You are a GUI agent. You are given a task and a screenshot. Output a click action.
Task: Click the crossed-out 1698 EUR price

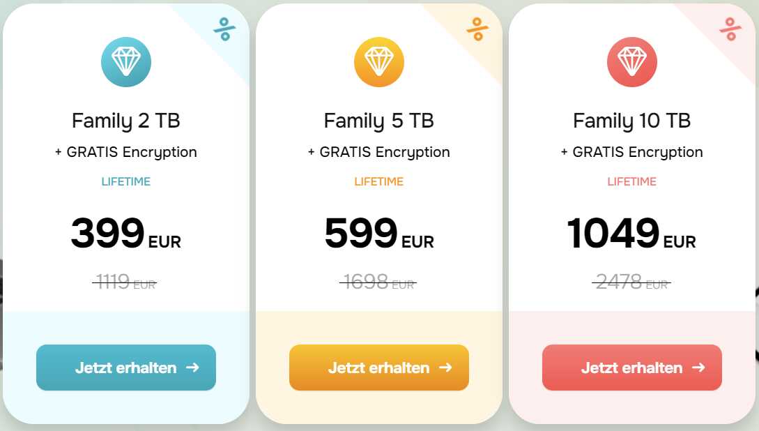tap(378, 281)
